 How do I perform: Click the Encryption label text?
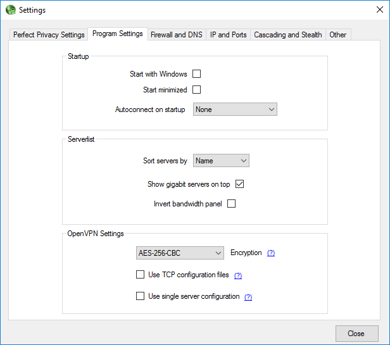246,253
